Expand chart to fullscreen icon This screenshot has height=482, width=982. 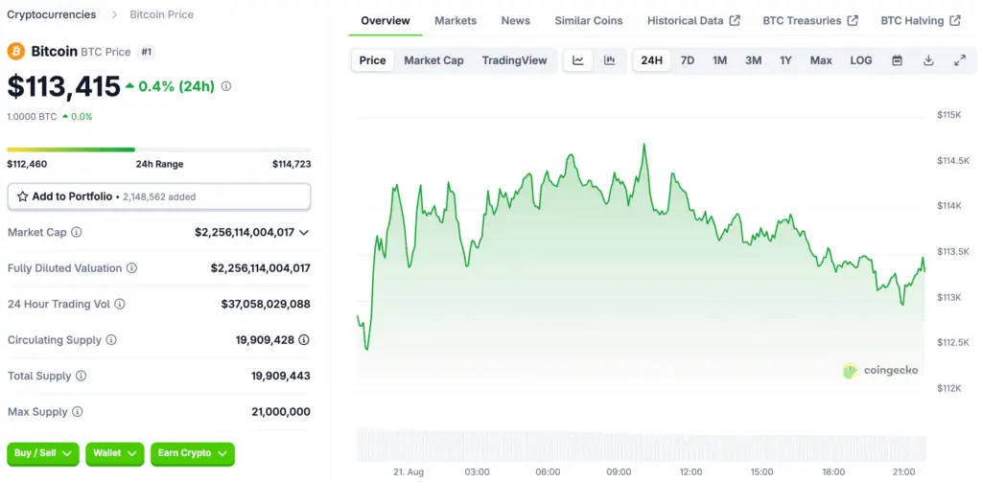[x=959, y=60]
